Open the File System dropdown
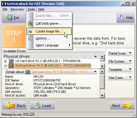Viewport: 137px width, 118px height. coord(120,61)
